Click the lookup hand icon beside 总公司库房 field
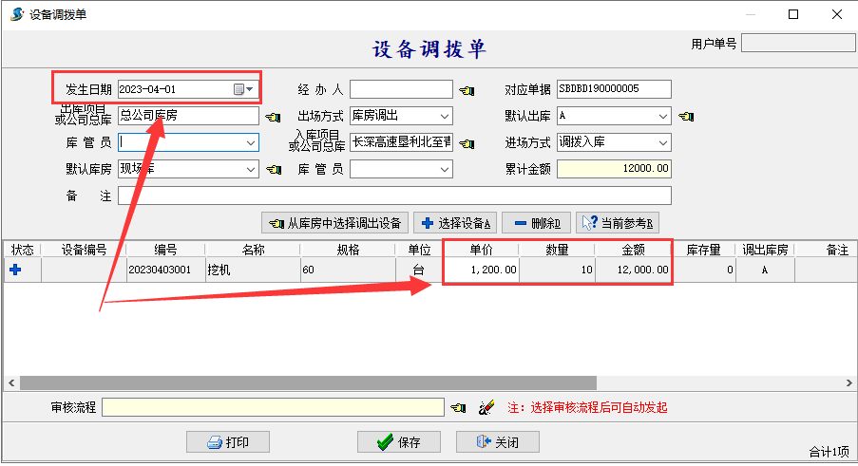 (x=273, y=117)
